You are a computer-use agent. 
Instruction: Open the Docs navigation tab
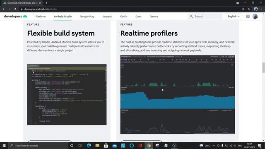coord(138,17)
